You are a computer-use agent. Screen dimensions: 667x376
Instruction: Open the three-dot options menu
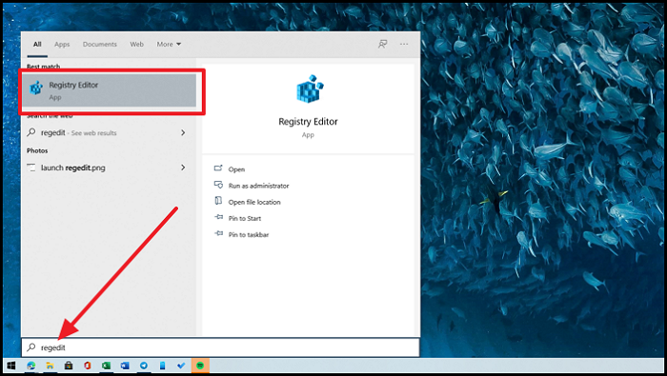pos(404,44)
